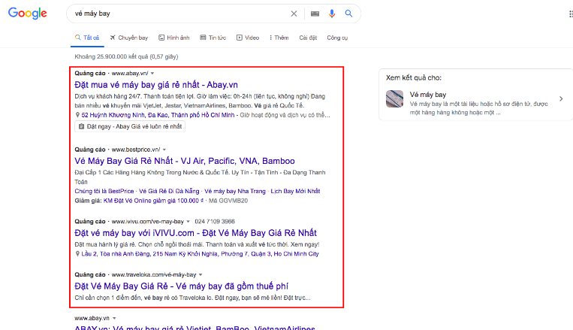This screenshot has height=330, width=573.
Task: Open organic 'ABAY.vn: Vé máy bay giá rẻ' result
Action: pos(195,328)
